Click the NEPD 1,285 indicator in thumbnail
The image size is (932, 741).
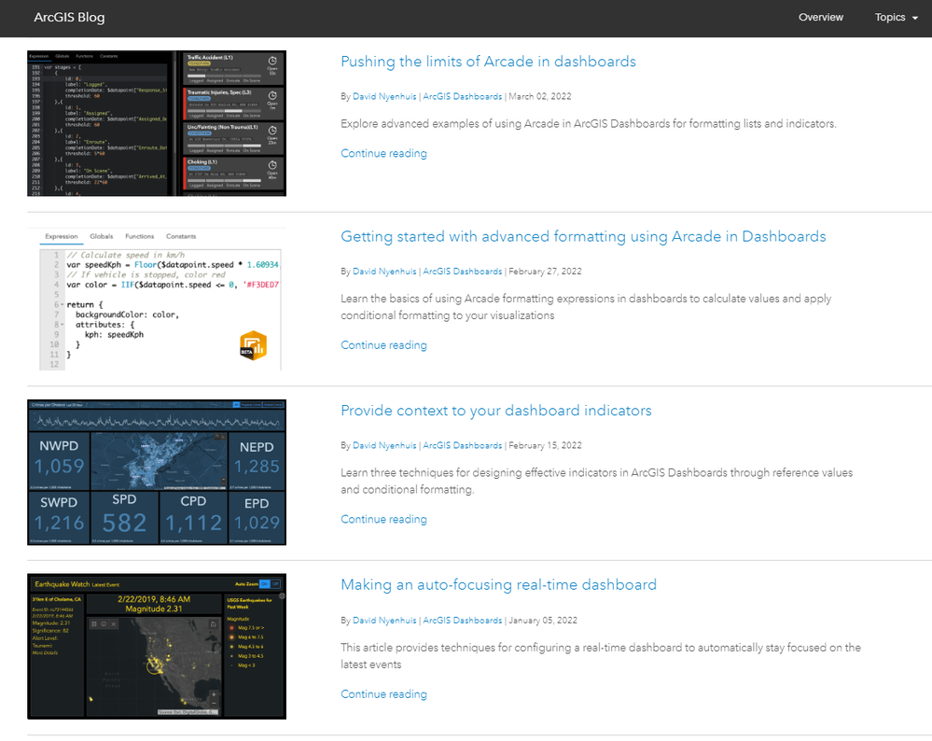257,460
